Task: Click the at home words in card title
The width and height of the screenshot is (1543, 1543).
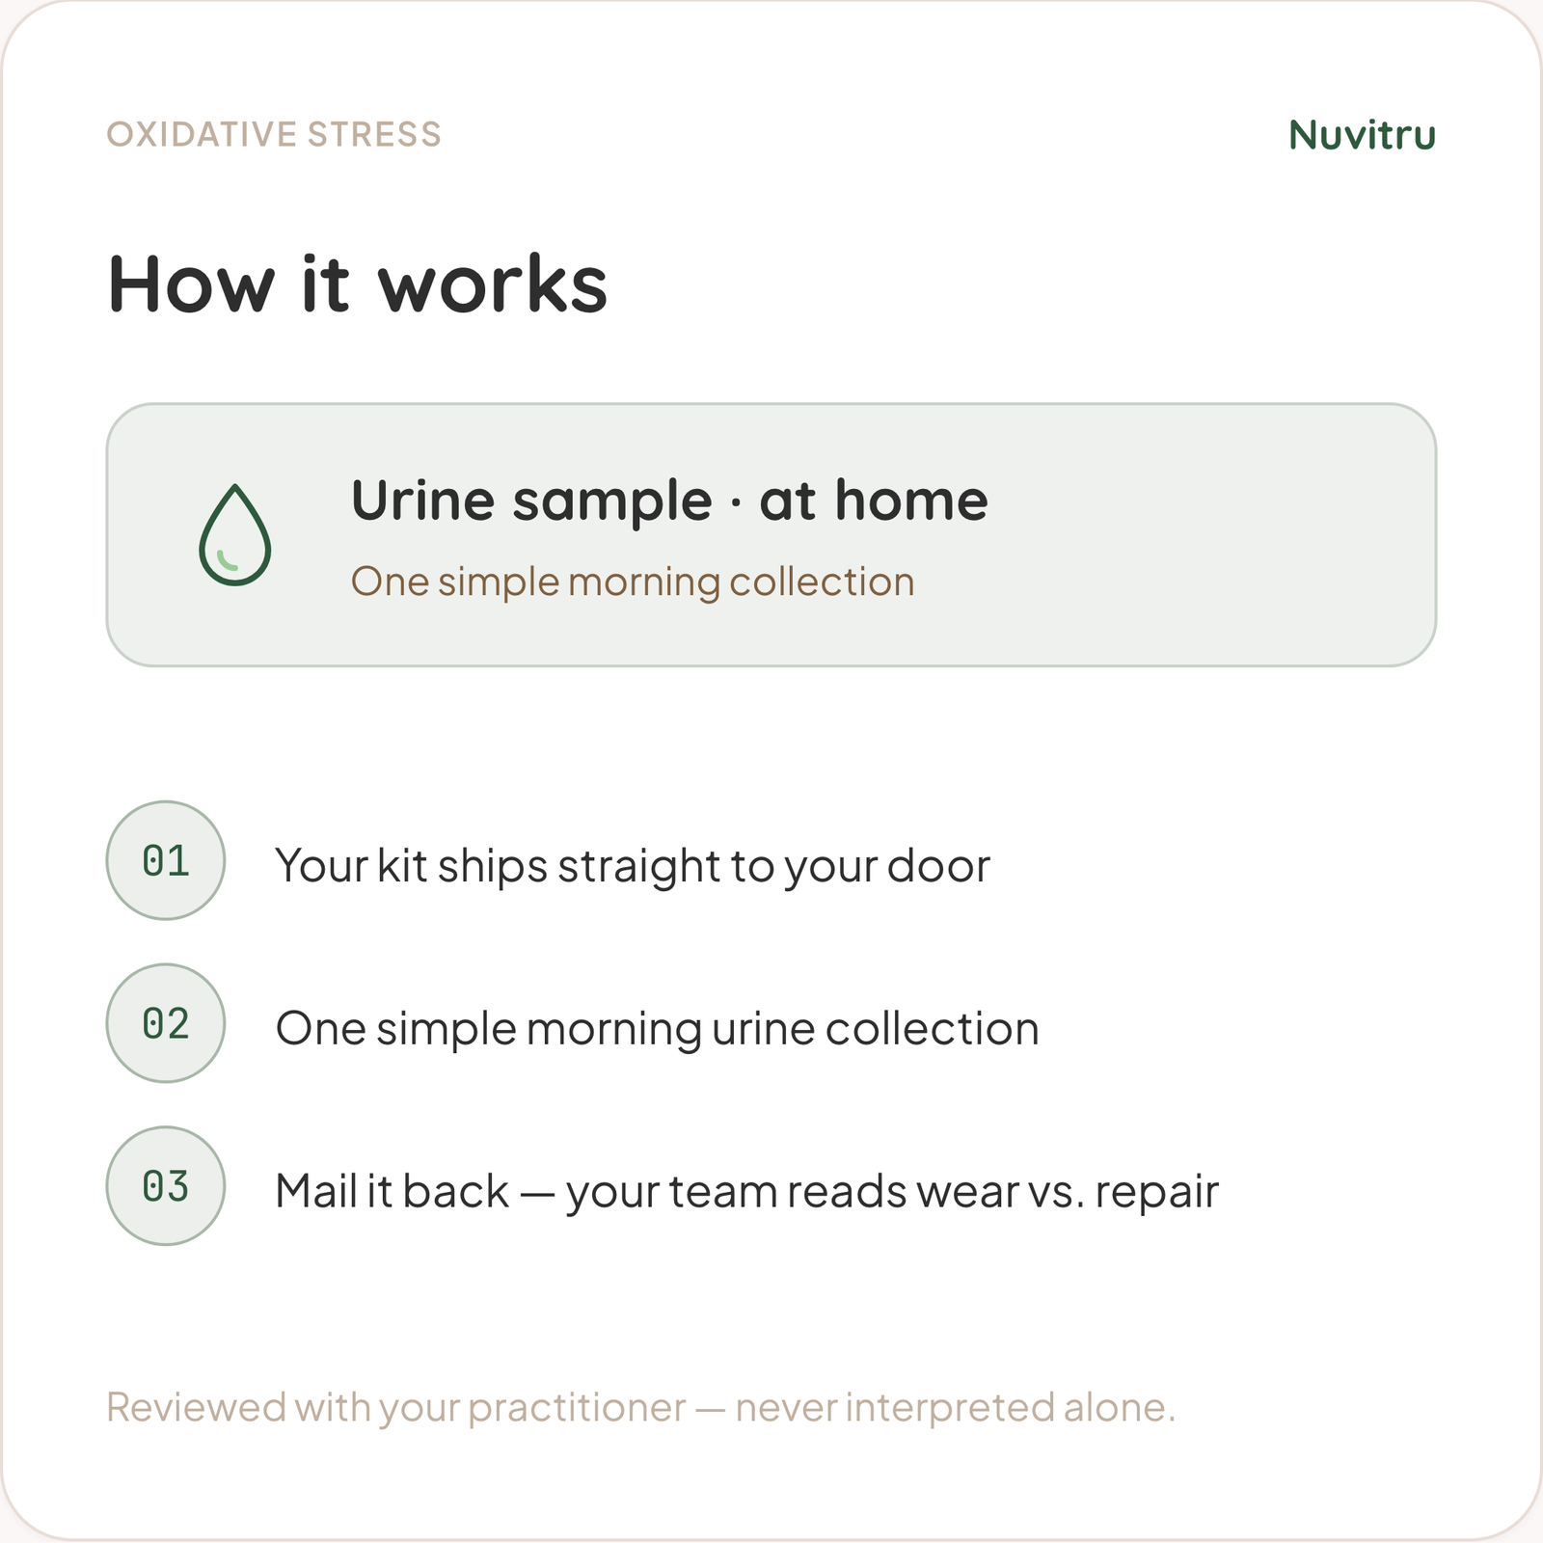Action: click(x=874, y=501)
